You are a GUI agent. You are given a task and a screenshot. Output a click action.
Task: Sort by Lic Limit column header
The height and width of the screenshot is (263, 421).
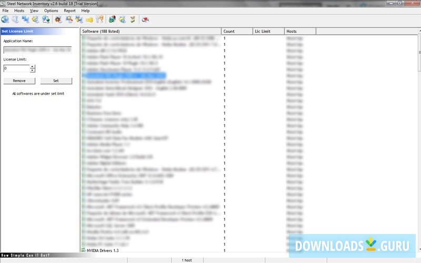[268, 32]
